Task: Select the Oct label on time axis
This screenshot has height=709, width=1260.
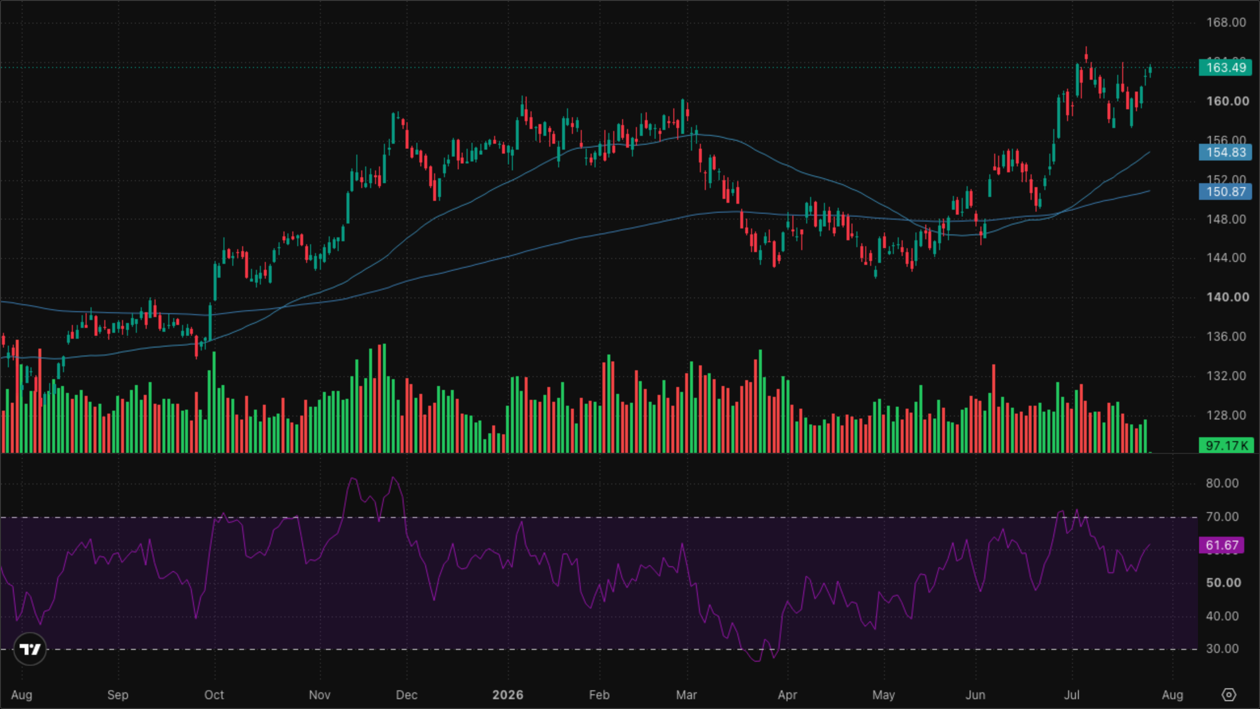Action: [x=214, y=695]
